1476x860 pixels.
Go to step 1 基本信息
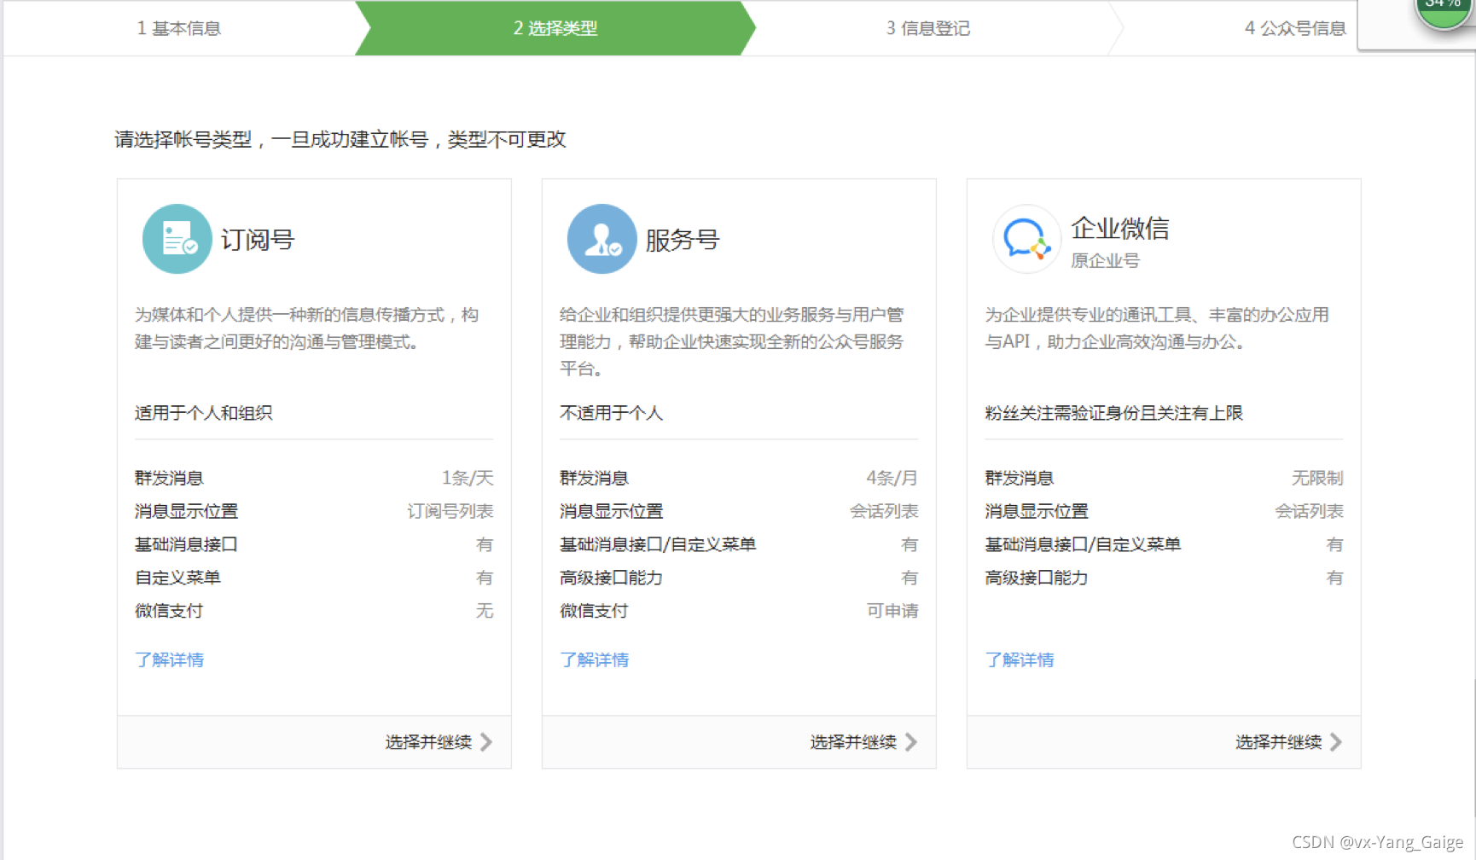coord(179,28)
